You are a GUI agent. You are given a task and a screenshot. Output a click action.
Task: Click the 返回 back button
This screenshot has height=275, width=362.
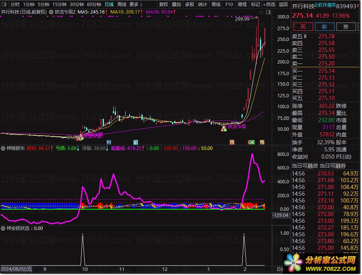pos(283,4)
